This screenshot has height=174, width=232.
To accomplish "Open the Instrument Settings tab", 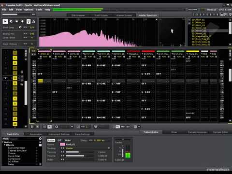I will pos(59,134).
